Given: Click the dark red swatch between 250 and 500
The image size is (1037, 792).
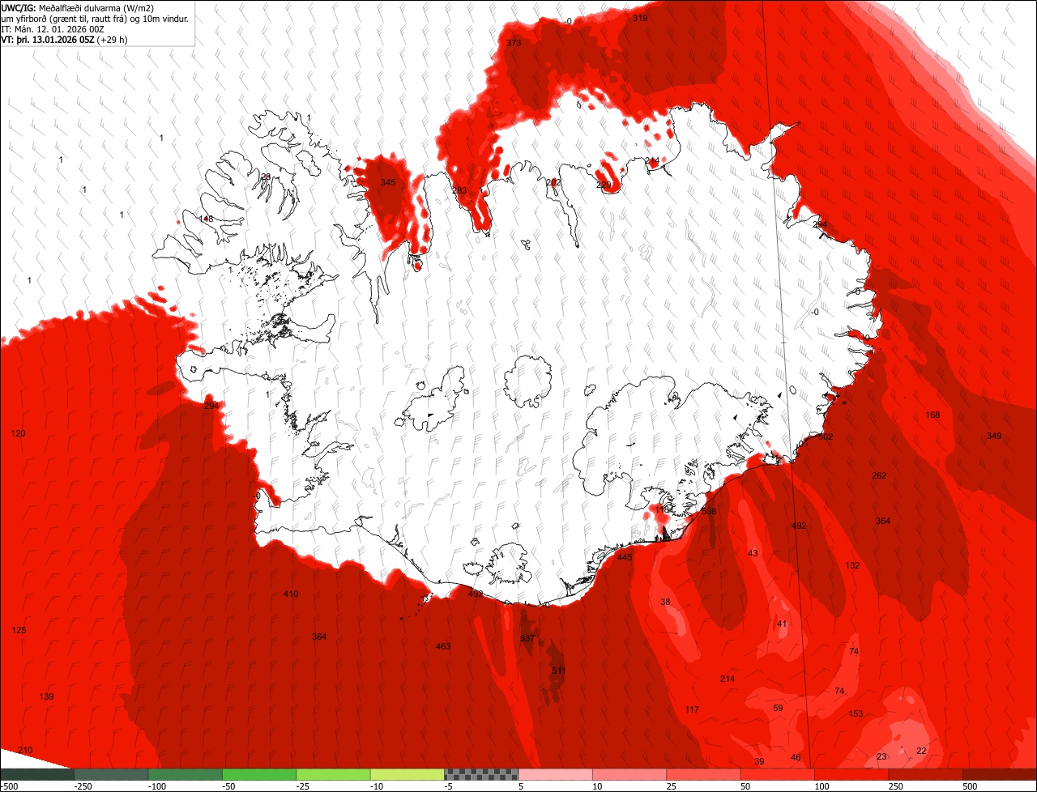Looking at the screenshot, I should coord(925,774).
